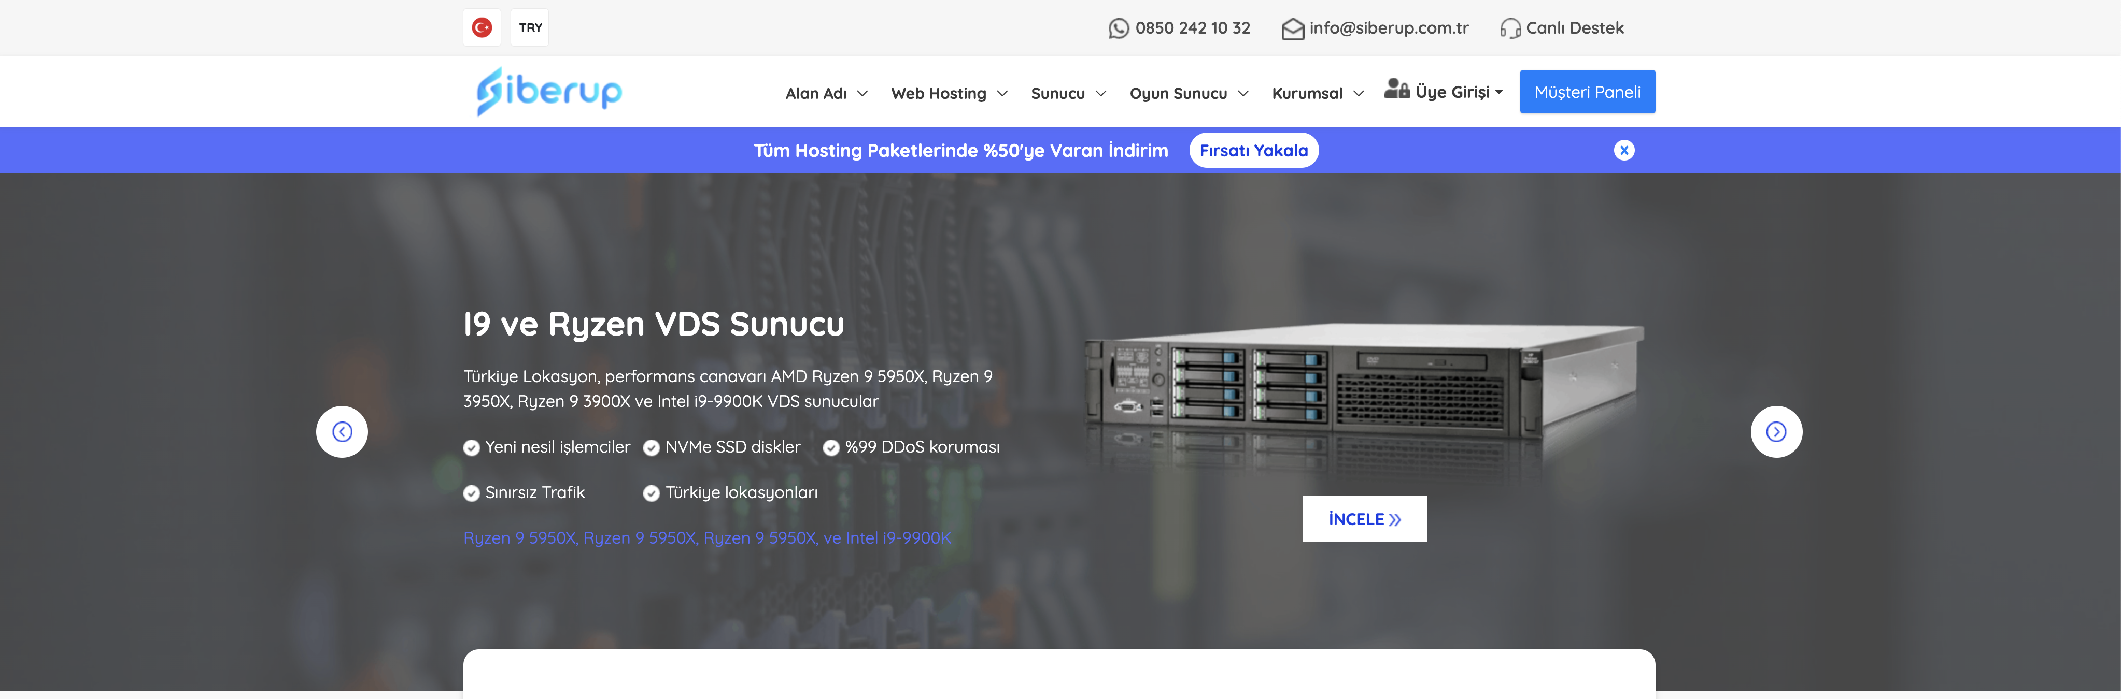Click the envelope email icon
This screenshot has width=2121, height=699.
click(x=1293, y=29)
